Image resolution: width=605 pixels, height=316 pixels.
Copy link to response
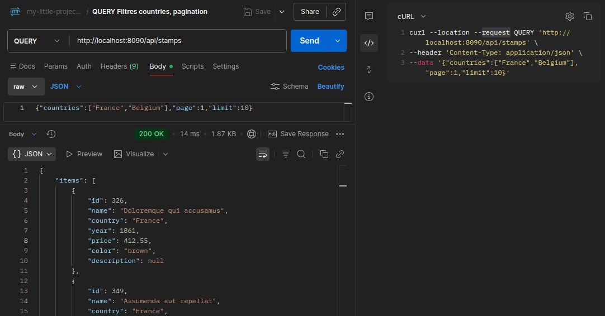coord(340,154)
